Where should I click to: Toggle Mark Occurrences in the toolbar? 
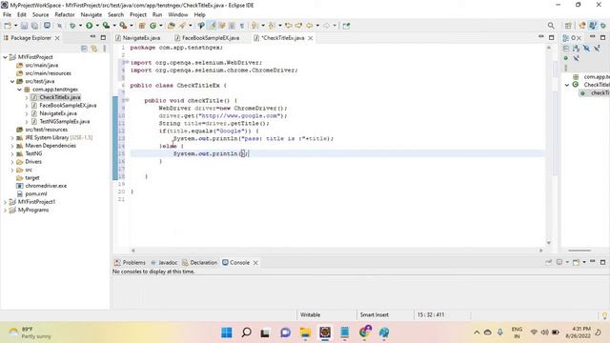pos(213,26)
